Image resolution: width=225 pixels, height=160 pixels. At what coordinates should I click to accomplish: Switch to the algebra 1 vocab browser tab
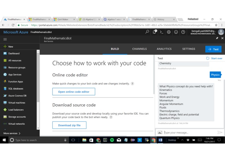(114, 19)
